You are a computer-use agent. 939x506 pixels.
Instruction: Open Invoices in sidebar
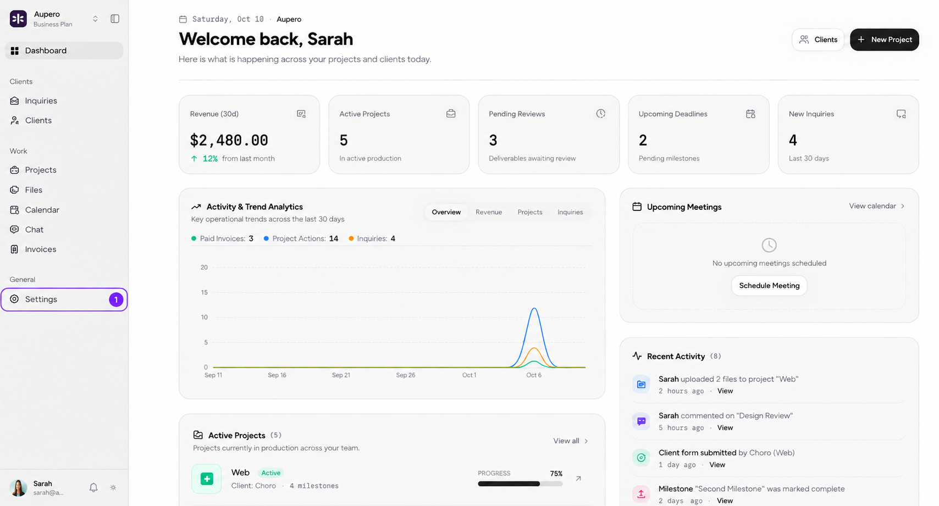(x=64, y=249)
